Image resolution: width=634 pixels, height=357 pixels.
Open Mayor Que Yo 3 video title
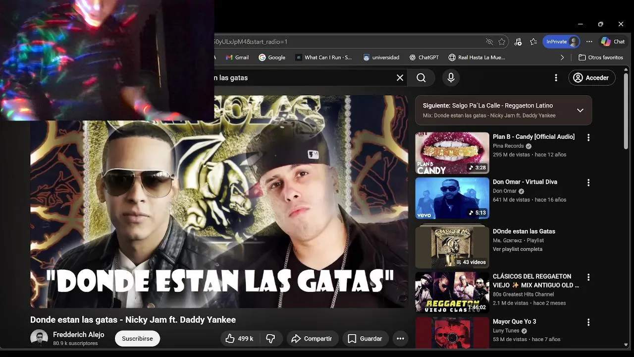pyautogui.click(x=515, y=322)
